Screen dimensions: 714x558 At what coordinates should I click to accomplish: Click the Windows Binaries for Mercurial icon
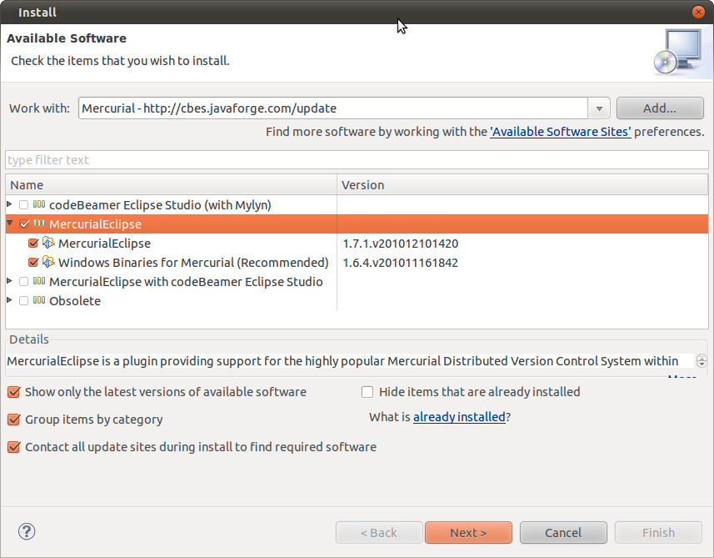tap(48, 262)
